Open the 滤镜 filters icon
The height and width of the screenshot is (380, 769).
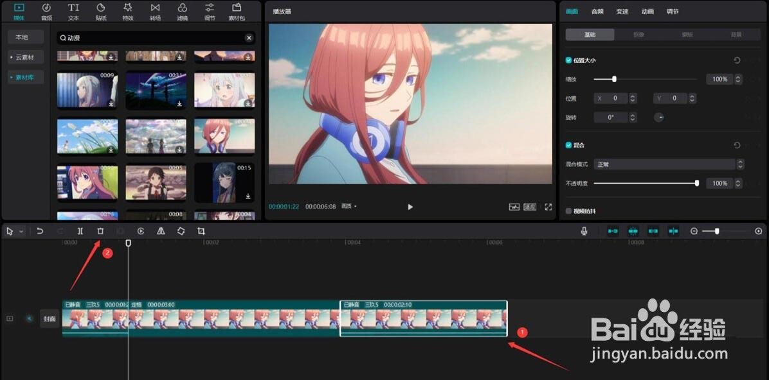183,12
